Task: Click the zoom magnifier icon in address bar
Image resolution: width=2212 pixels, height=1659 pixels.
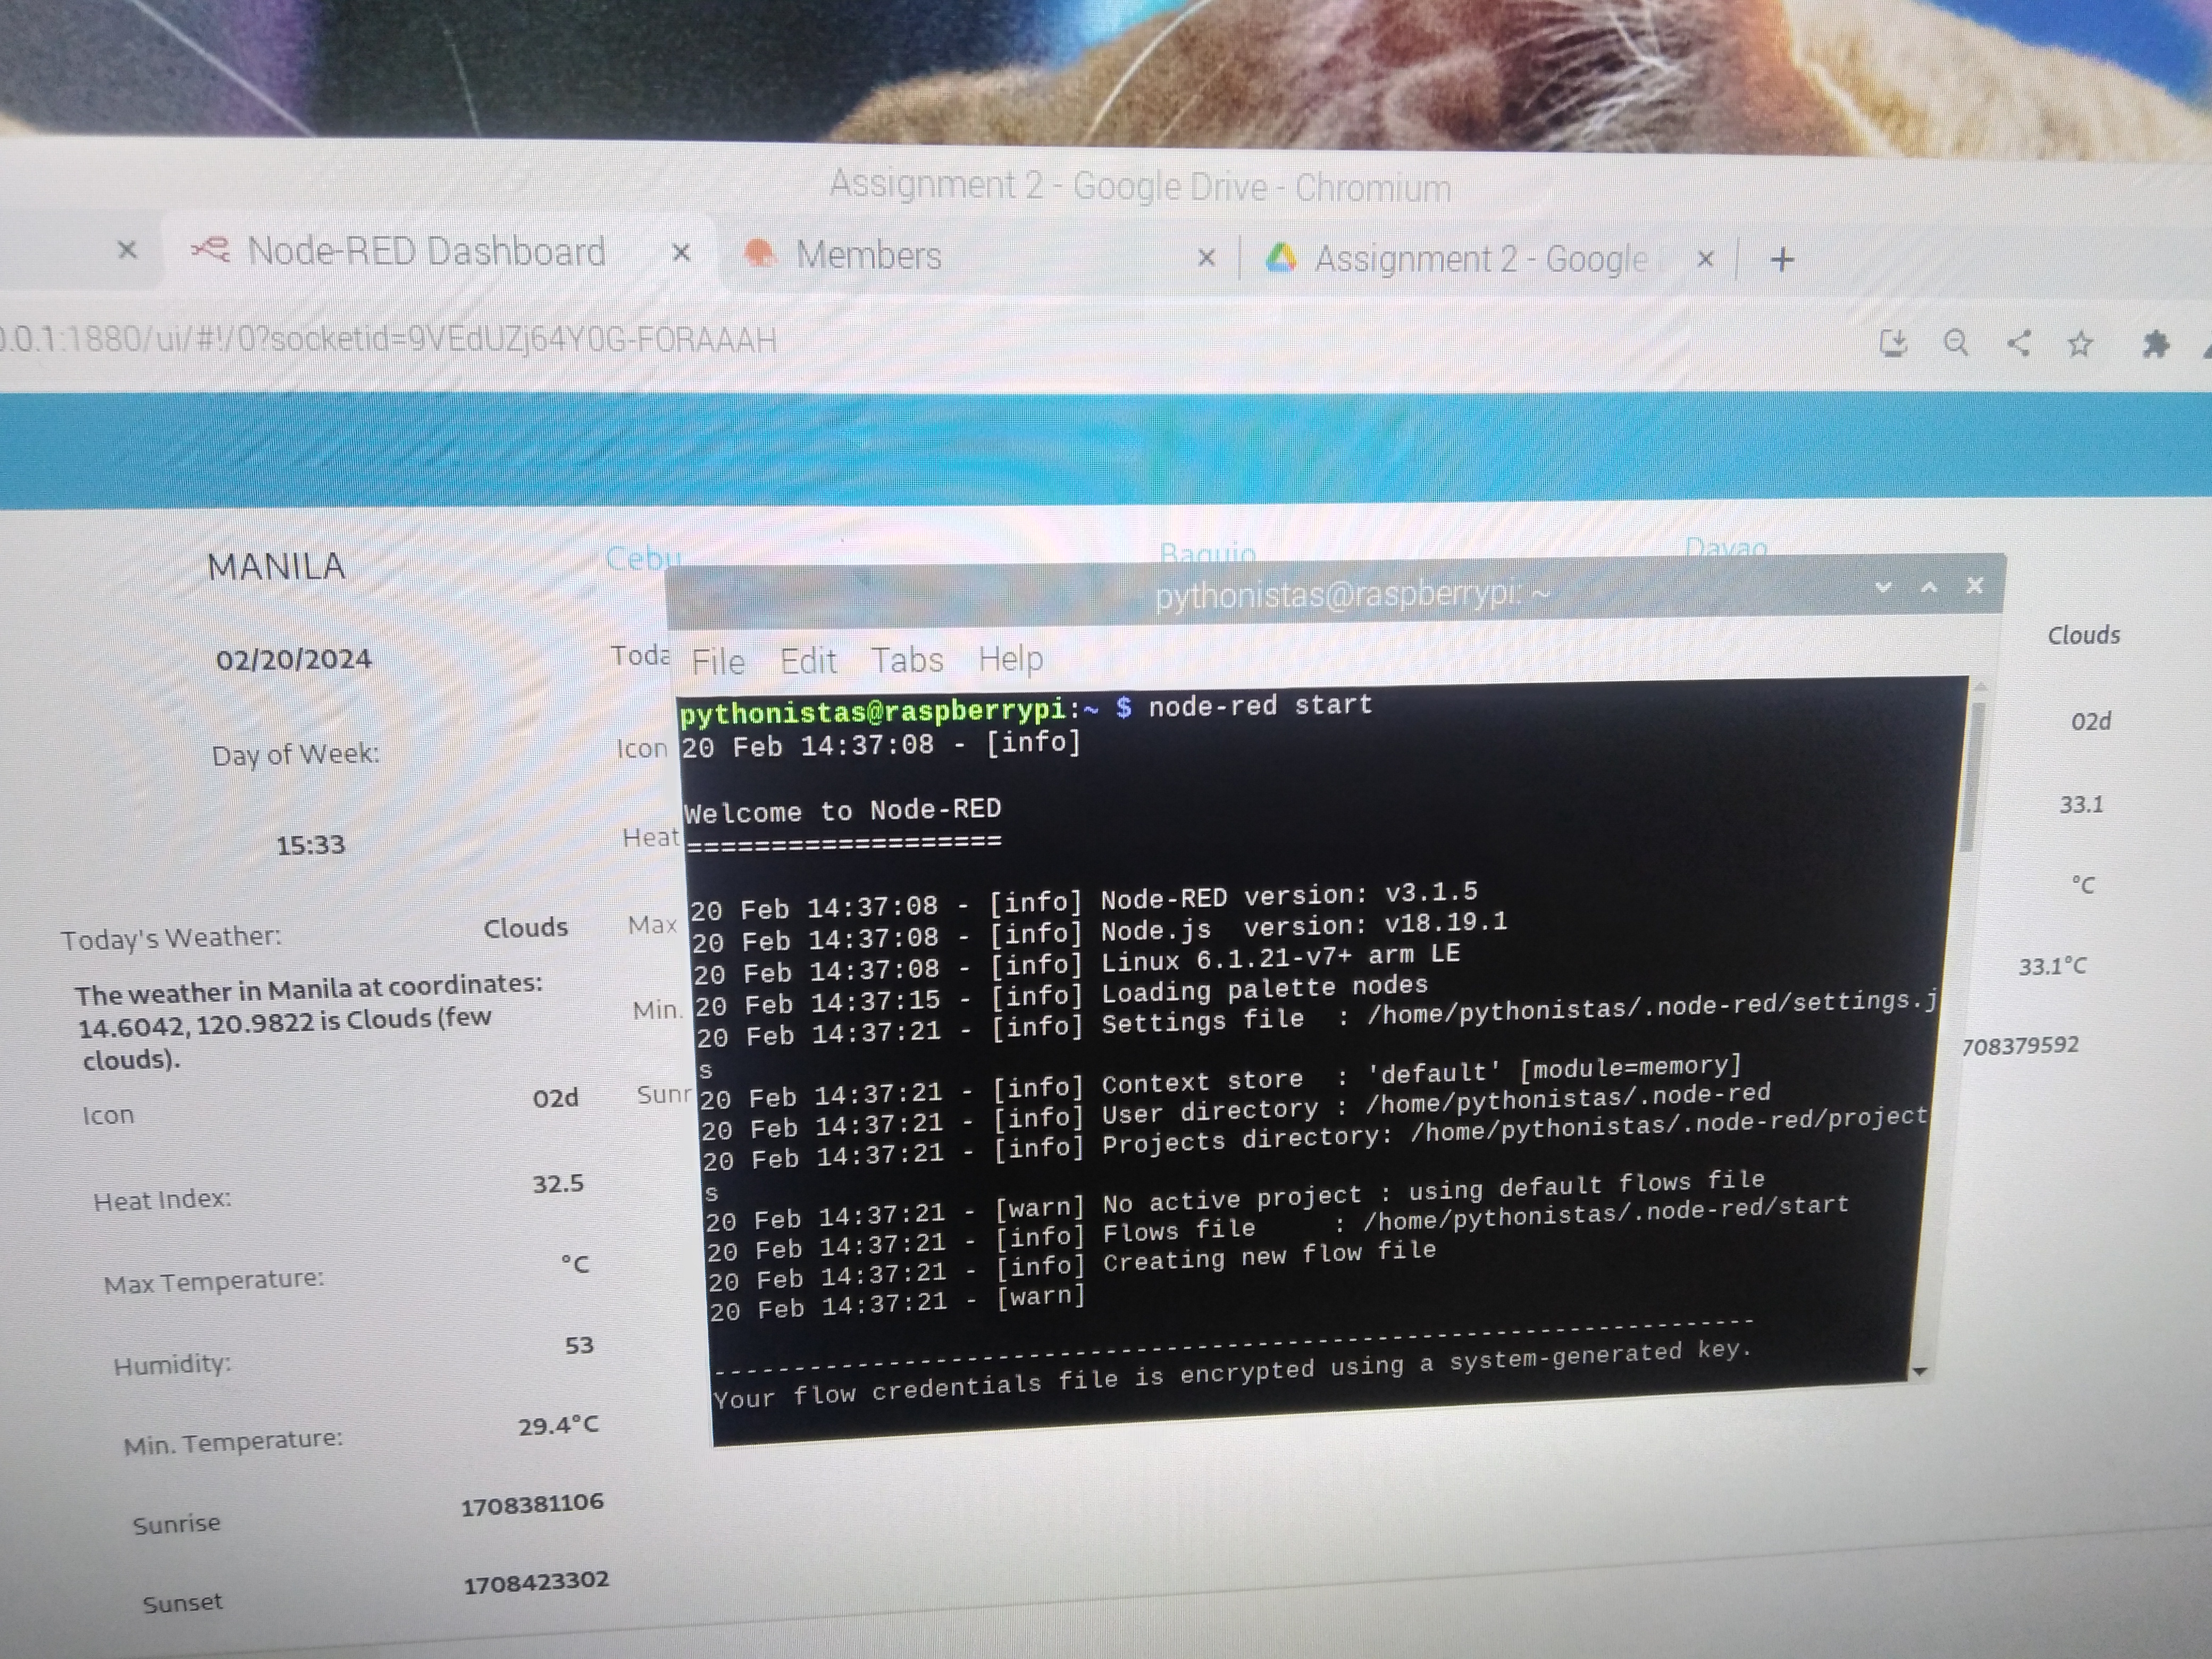Action: click(x=1956, y=343)
